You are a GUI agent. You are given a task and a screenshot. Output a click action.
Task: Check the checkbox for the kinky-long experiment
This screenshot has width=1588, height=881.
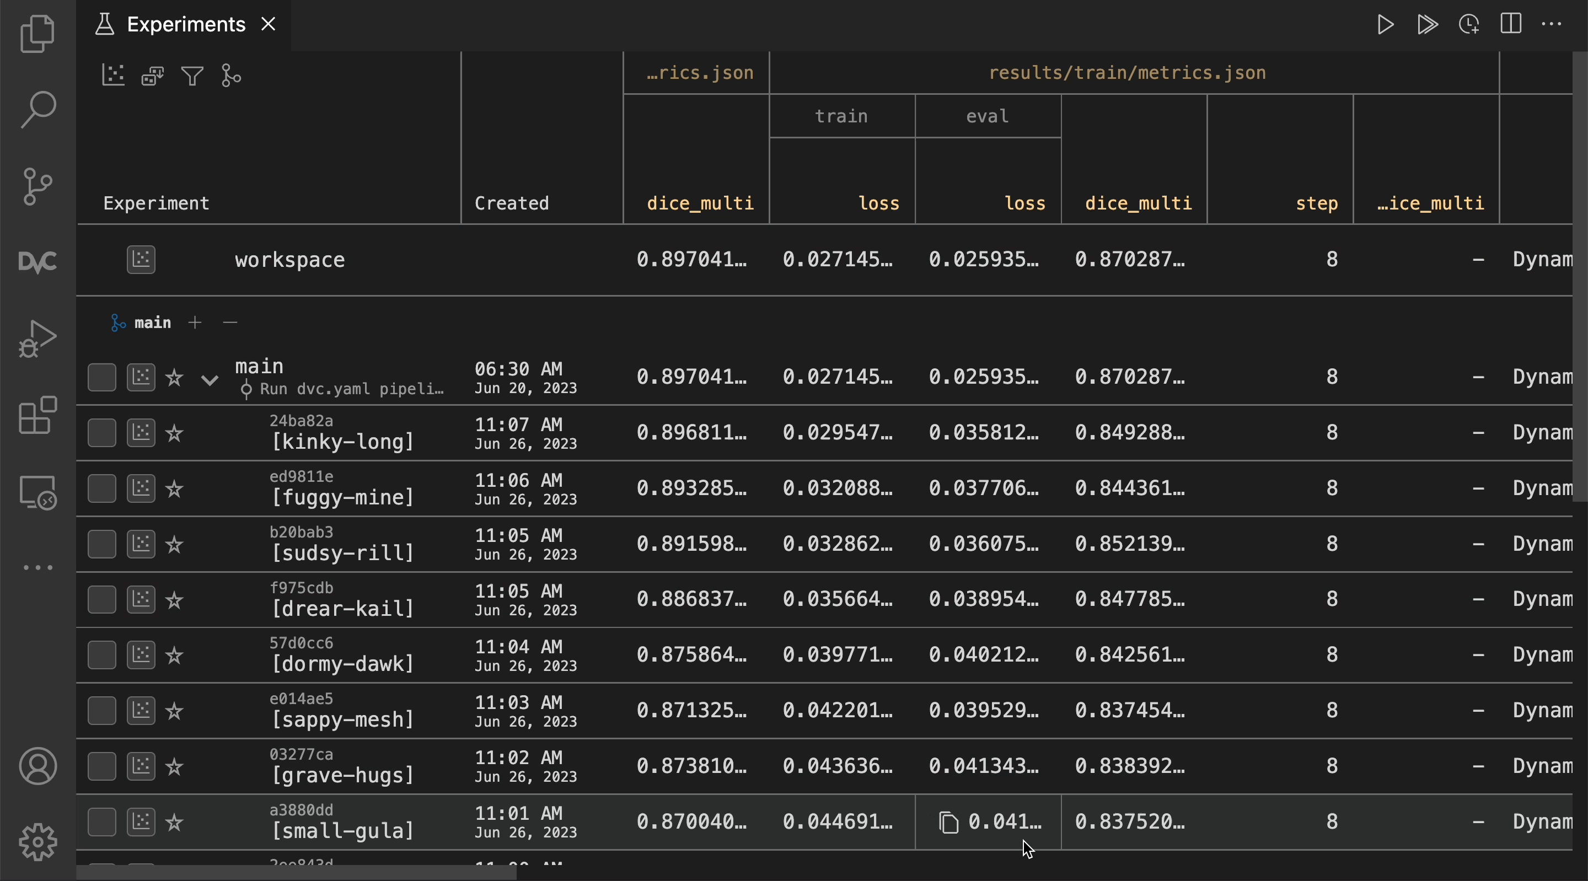(101, 432)
